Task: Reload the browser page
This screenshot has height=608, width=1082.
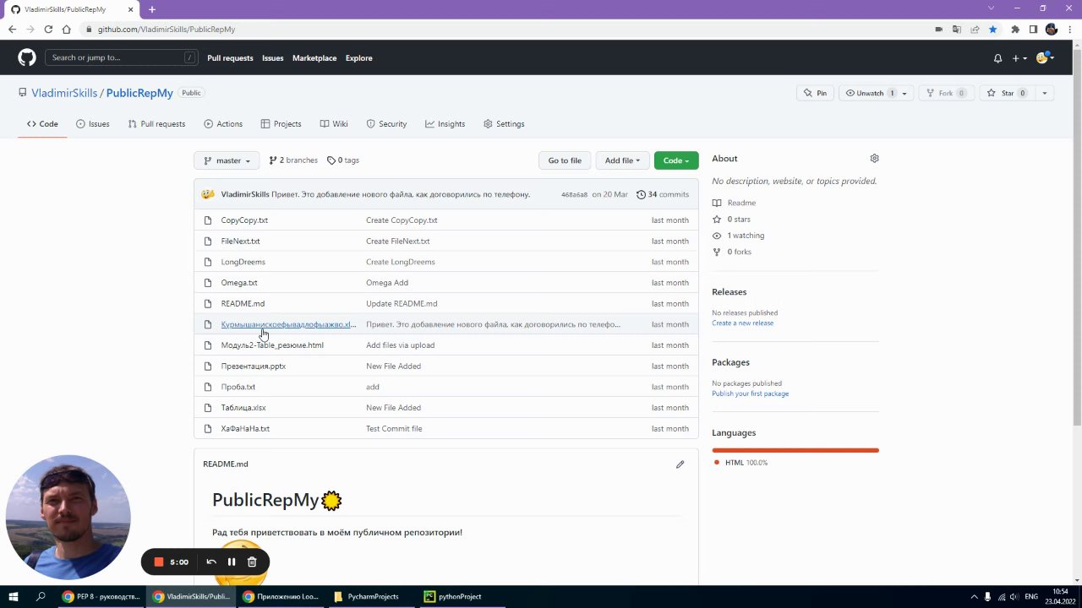Action: (48, 29)
